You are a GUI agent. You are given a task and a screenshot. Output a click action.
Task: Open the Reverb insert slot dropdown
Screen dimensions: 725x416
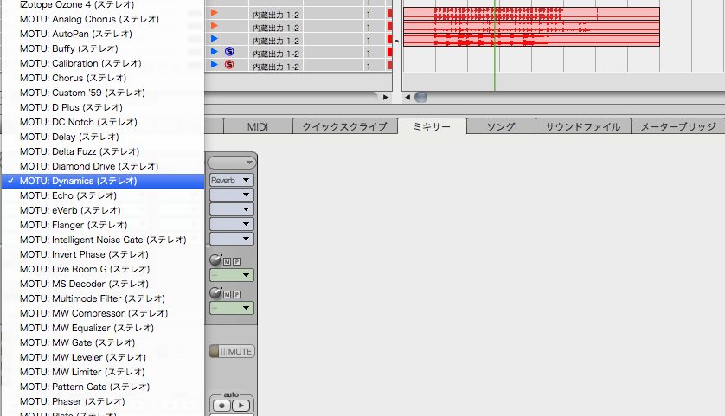coord(232,180)
